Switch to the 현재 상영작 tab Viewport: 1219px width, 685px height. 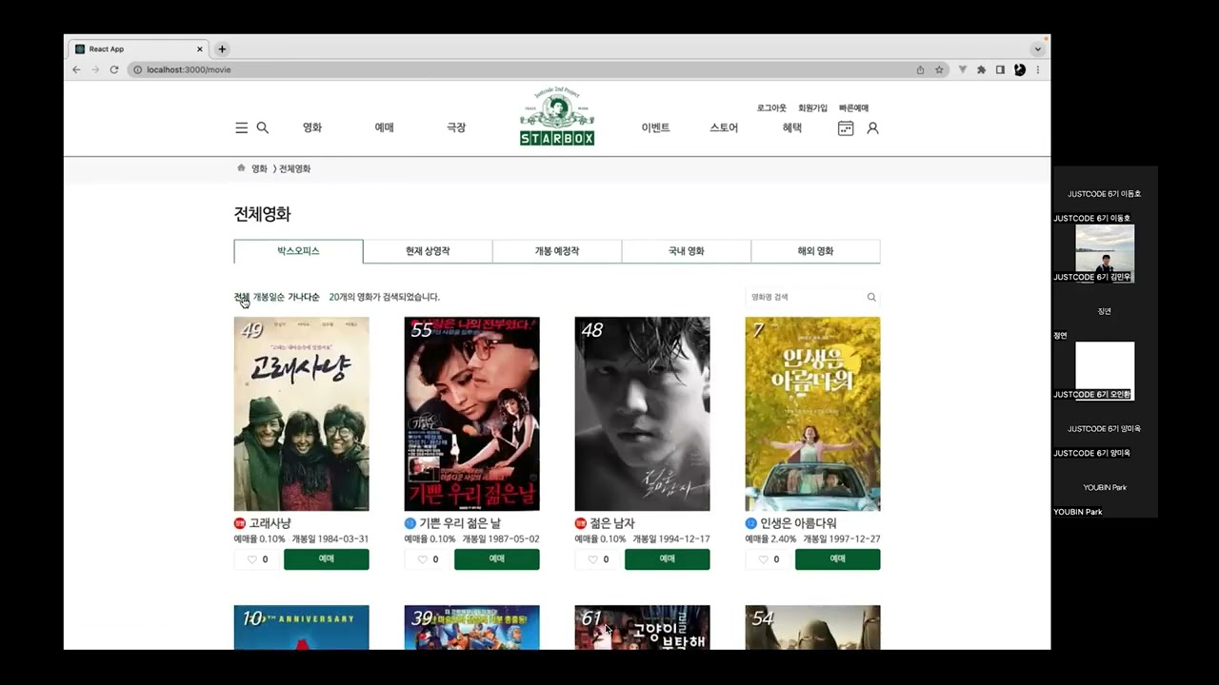(x=428, y=251)
